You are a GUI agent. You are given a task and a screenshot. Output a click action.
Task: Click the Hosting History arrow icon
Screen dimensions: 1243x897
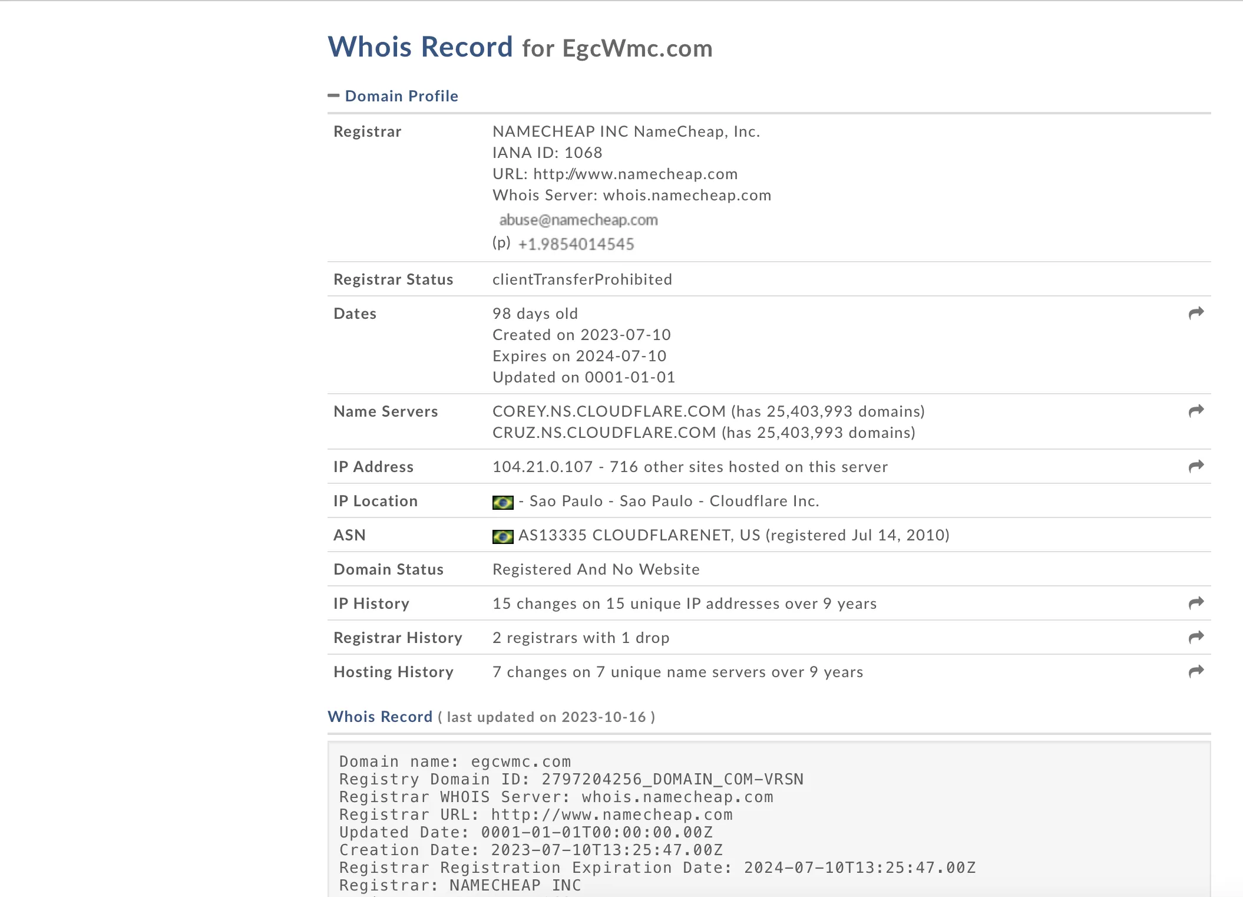pyautogui.click(x=1196, y=671)
